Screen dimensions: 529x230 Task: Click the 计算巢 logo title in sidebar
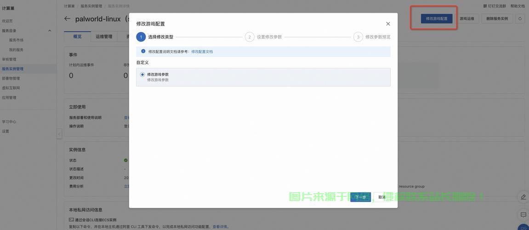pos(8,8)
